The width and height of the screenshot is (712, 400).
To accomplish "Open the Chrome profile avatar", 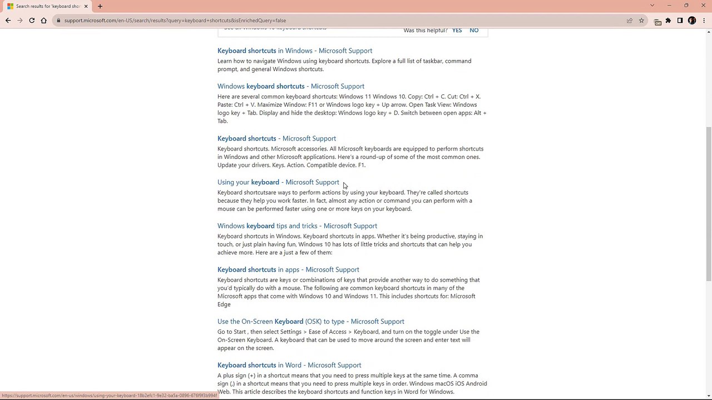I will [x=692, y=21].
